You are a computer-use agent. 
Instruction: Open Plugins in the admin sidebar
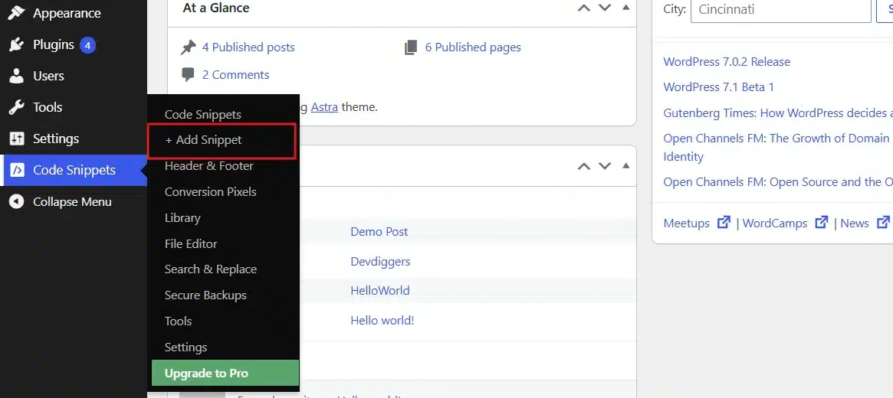click(54, 44)
